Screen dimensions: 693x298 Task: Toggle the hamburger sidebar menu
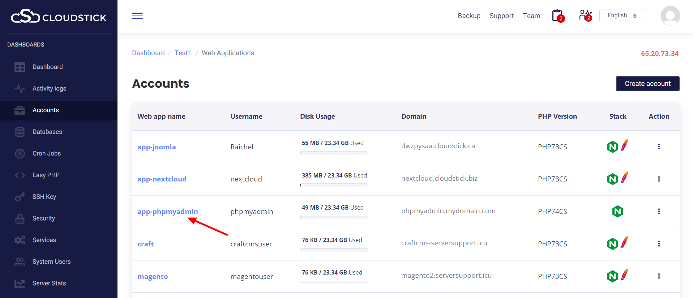[137, 16]
